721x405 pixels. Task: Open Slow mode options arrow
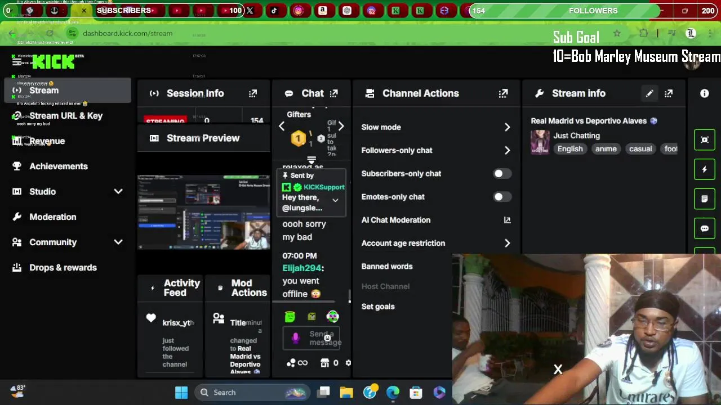pyautogui.click(x=507, y=127)
